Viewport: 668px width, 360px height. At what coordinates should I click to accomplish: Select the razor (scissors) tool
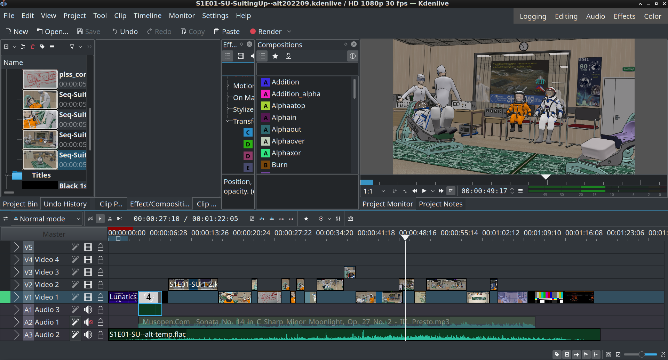coord(110,219)
